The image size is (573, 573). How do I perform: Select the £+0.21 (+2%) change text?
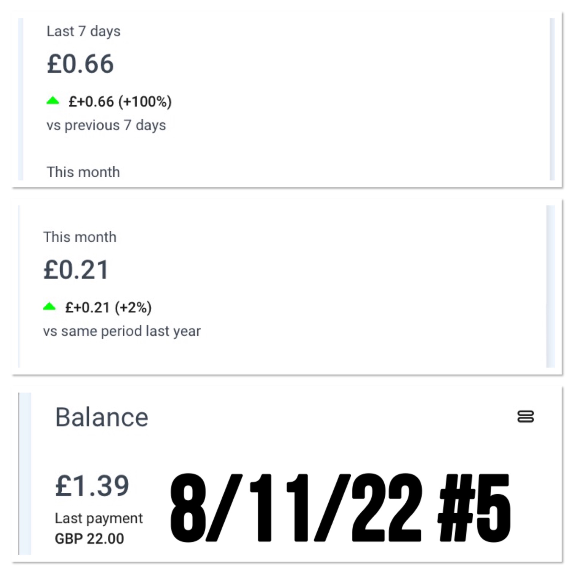tap(108, 307)
